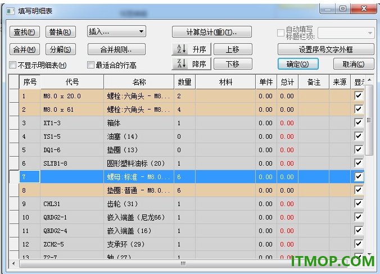380x274 pixels.
Task: Click the 材料 column header
Action: [225, 82]
